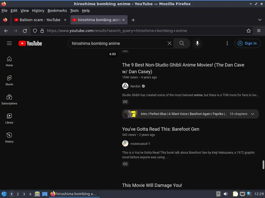Open volume control in system tray

click(226, 194)
